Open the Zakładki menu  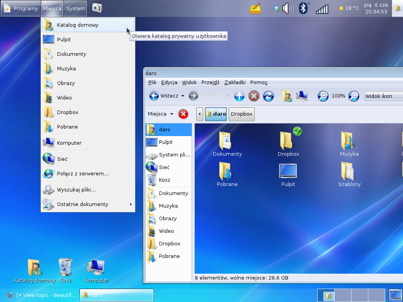coord(235,82)
